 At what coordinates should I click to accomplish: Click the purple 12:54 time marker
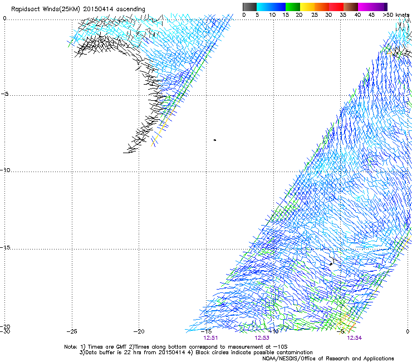point(355,338)
